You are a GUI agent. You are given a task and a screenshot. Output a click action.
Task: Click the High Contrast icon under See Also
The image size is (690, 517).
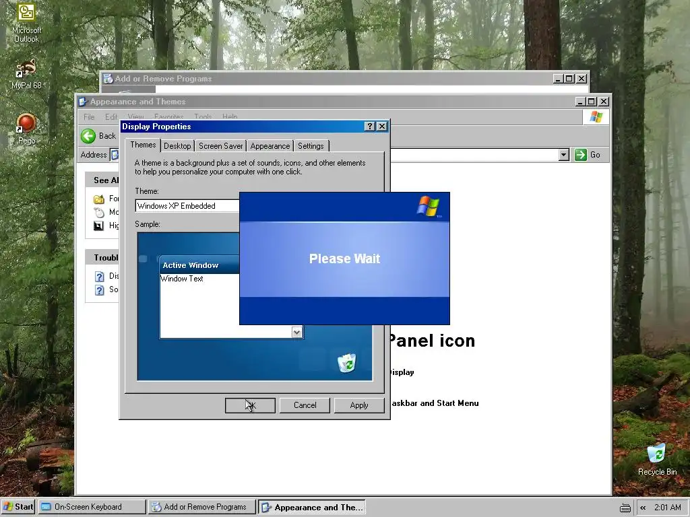(99, 226)
